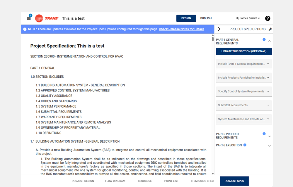This screenshot has height=187, width=293.
Task: Click the info badge next to PART-3 Execution
Action: 245,145
